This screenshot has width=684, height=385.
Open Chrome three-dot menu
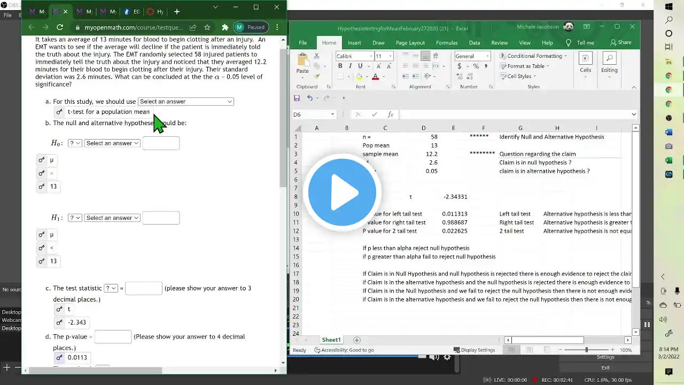click(277, 27)
